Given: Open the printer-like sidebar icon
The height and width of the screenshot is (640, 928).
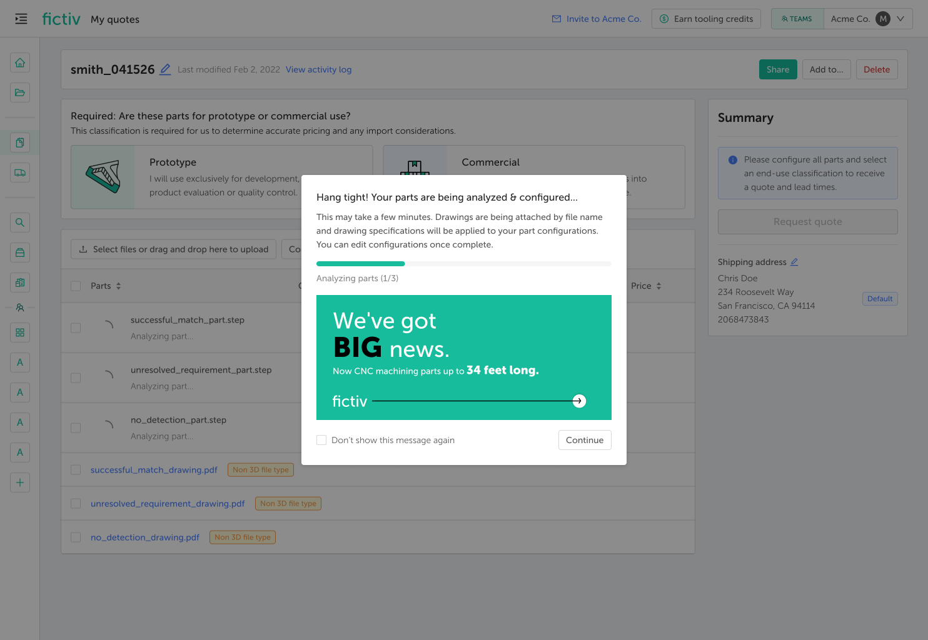Looking at the screenshot, I should tap(20, 252).
